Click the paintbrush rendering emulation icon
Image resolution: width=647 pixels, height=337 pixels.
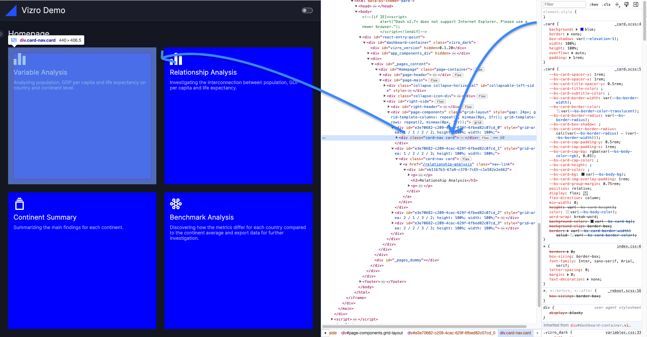626,4
